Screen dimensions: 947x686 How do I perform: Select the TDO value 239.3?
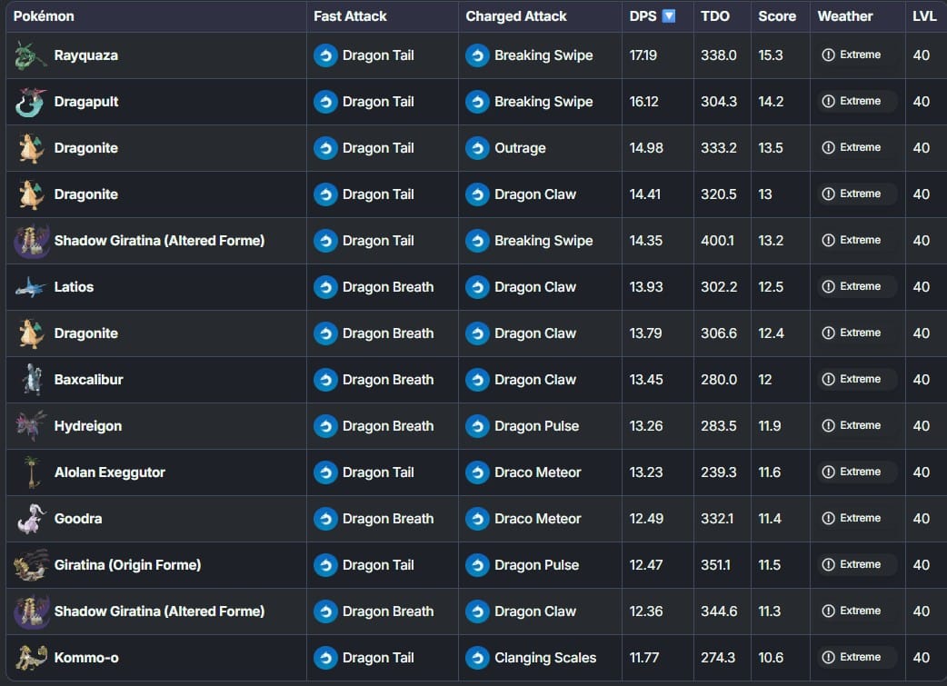(718, 472)
